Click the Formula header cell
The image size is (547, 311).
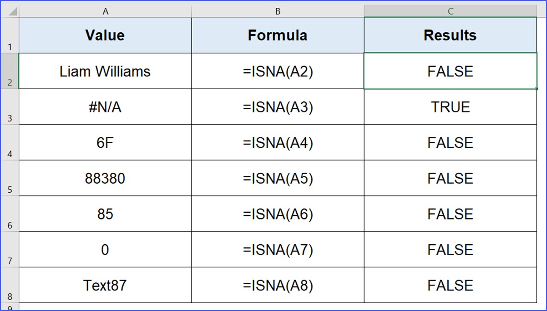278,35
